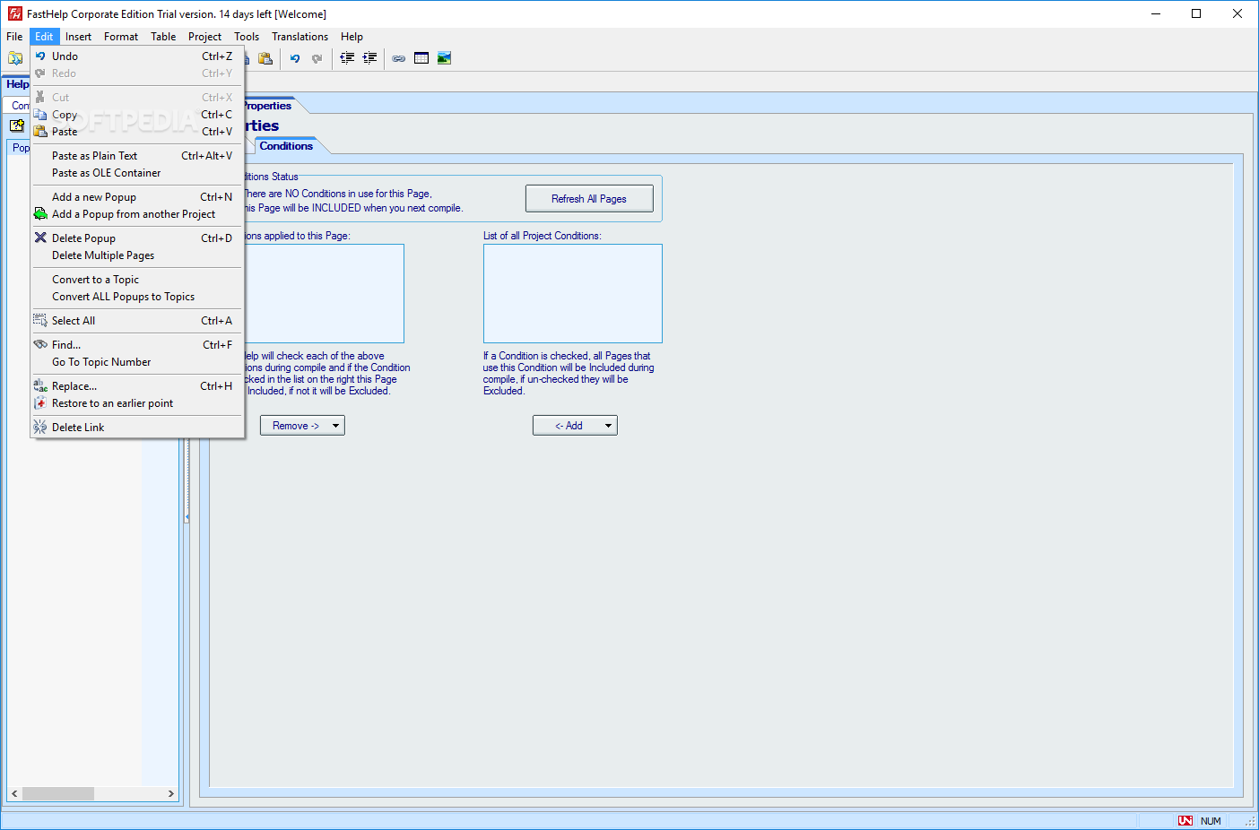1259x830 pixels.
Task: Select Convert to a Topic
Action: [137, 280]
